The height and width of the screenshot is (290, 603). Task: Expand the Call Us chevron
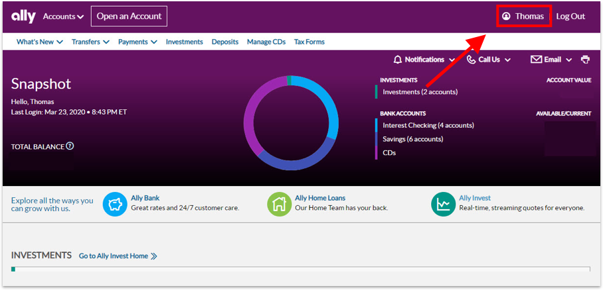[507, 60]
